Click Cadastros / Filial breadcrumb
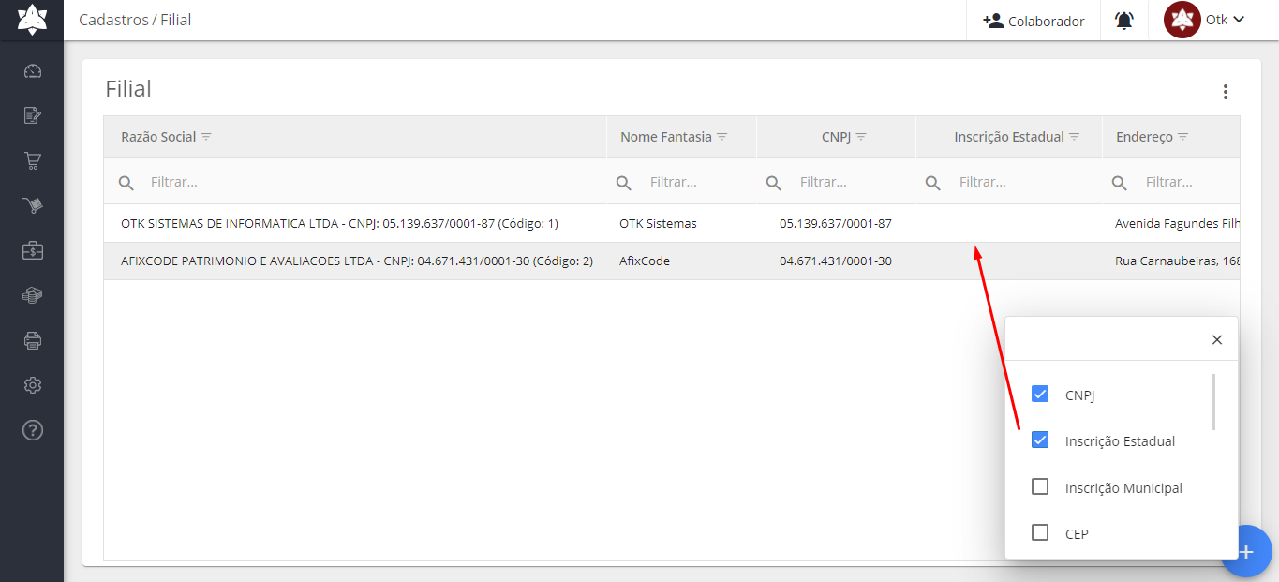 tap(135, 20)
